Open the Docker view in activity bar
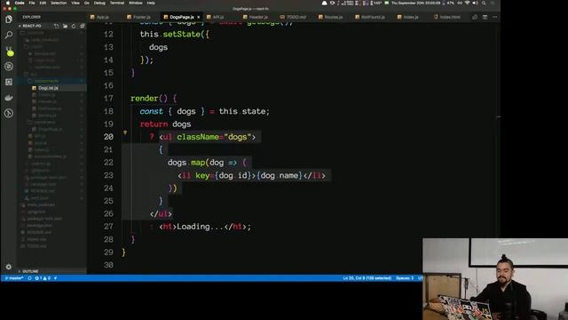Screen dimensions: 568x320 coord(9,98)
